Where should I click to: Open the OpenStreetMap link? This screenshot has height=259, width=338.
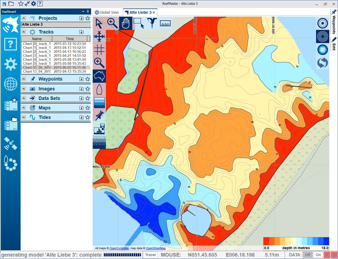tap(156, 248)
